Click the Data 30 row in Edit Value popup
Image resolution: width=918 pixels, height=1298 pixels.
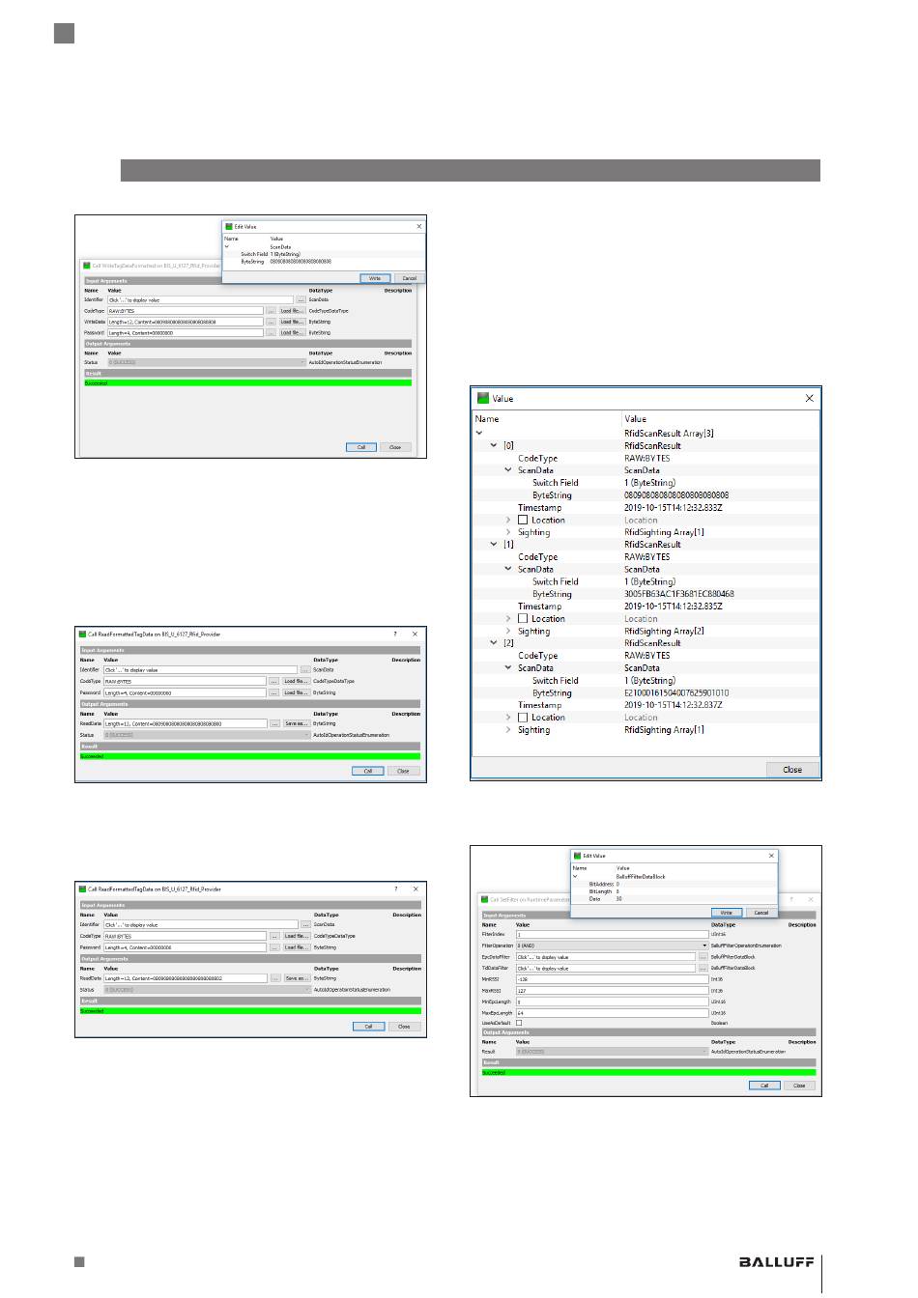[674, 899]
